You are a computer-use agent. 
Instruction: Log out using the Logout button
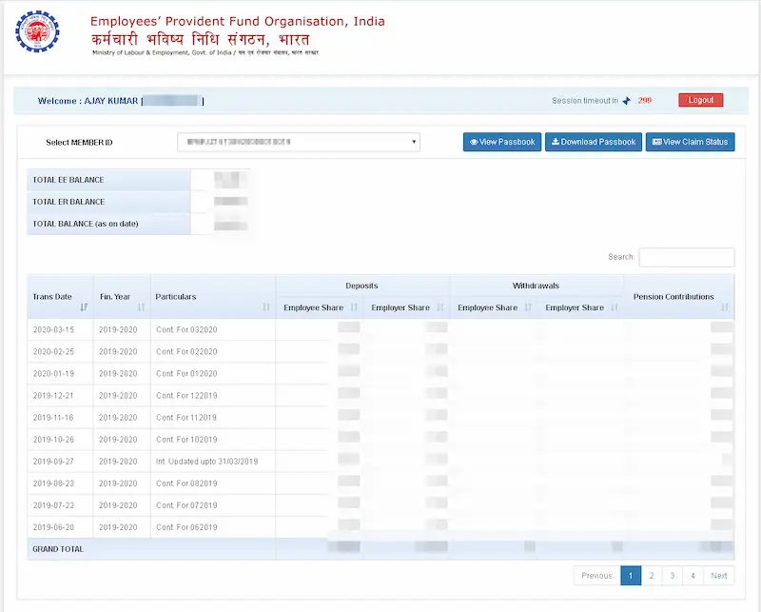tap(701, 100)
